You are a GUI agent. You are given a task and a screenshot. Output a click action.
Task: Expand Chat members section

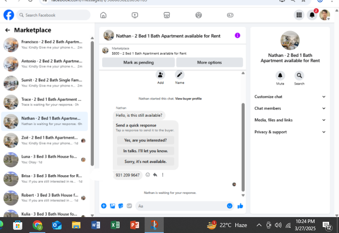pyautogui.click(x=290, y=108)
